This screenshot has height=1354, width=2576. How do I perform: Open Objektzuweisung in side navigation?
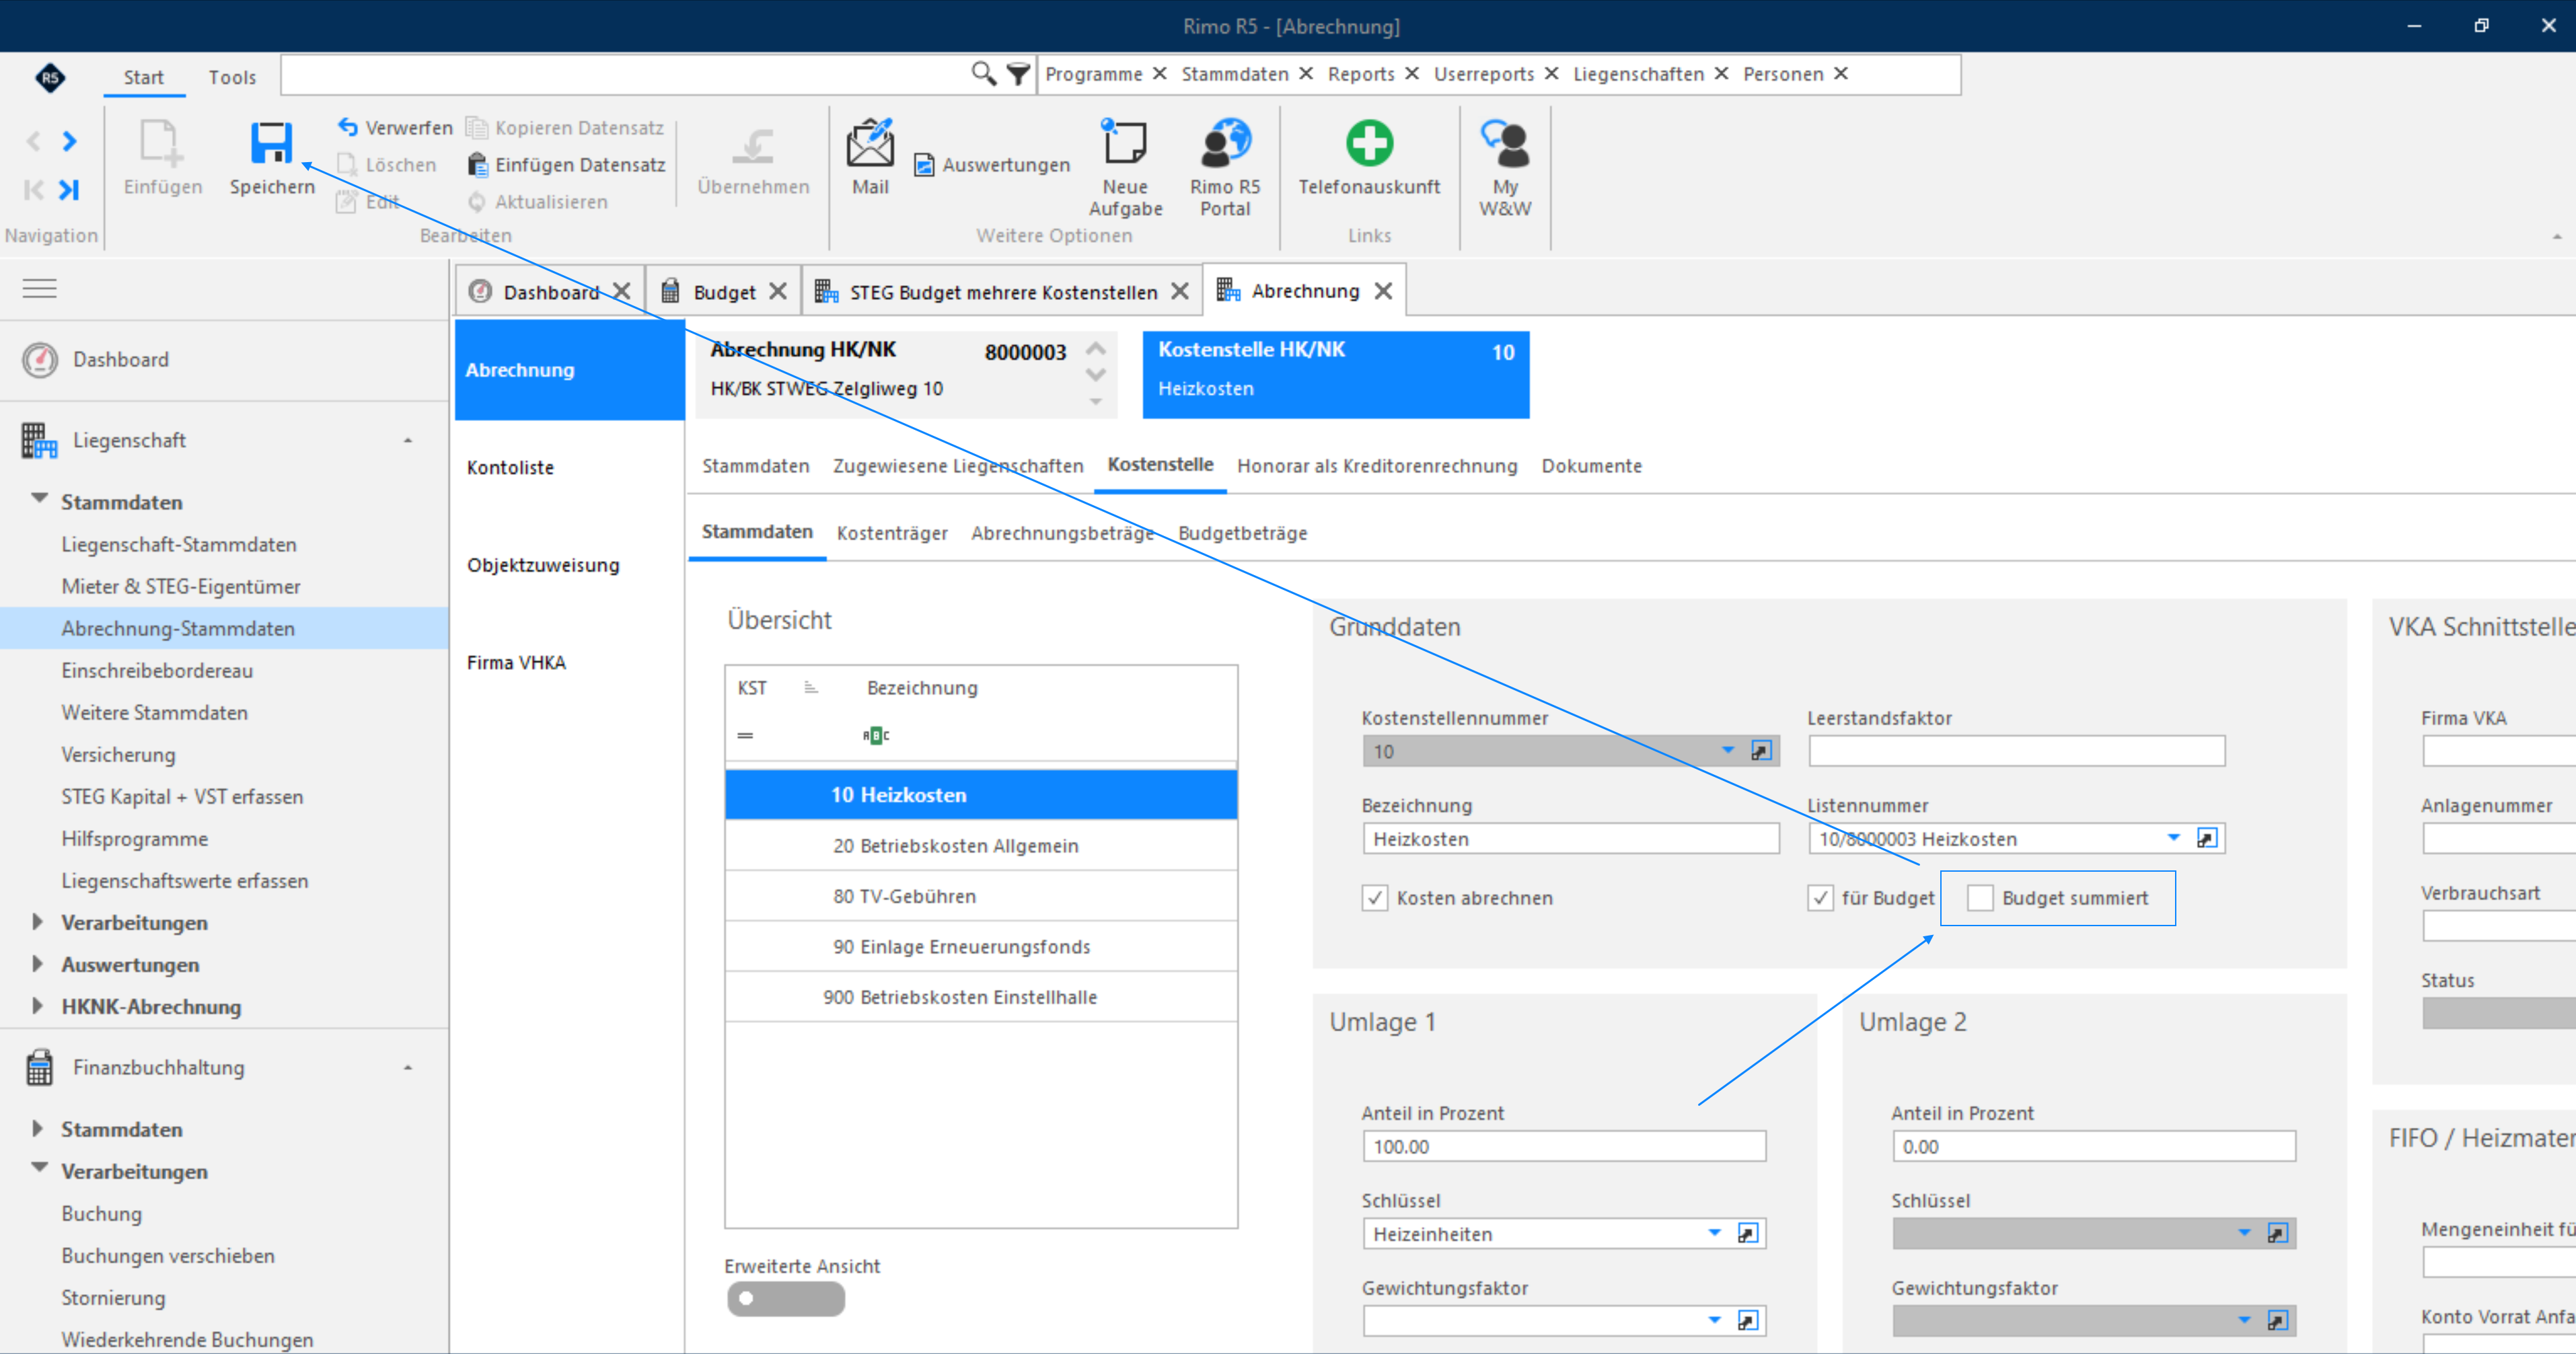coord(543,565)
